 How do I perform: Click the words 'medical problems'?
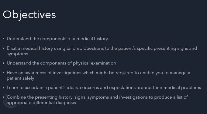click(x=182, y=87)
